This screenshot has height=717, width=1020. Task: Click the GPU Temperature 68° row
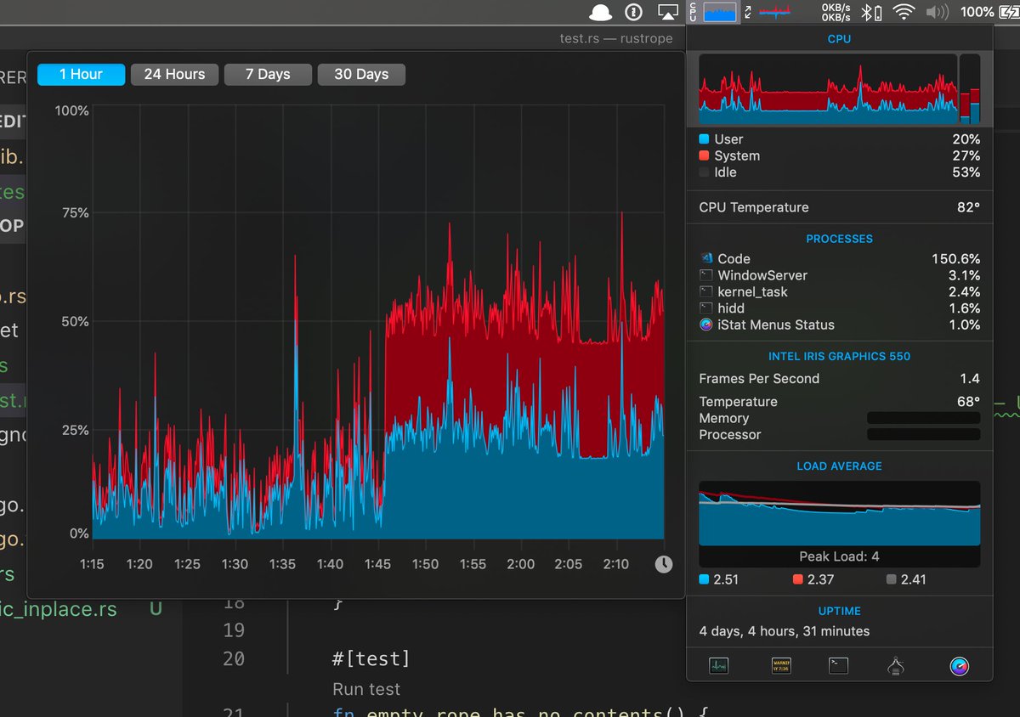(x=839, y=402)
